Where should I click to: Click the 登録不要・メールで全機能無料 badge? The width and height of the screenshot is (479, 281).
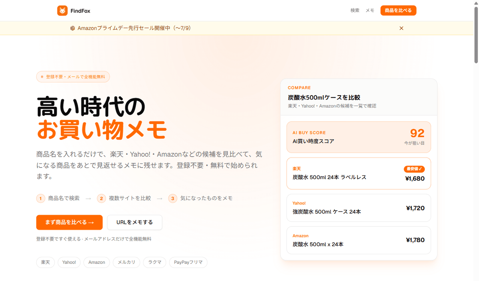coord(73,76)
